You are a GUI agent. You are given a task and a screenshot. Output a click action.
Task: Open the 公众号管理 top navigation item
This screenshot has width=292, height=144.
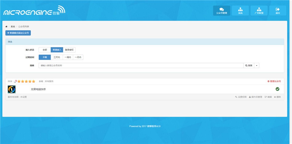click(221, 10)
